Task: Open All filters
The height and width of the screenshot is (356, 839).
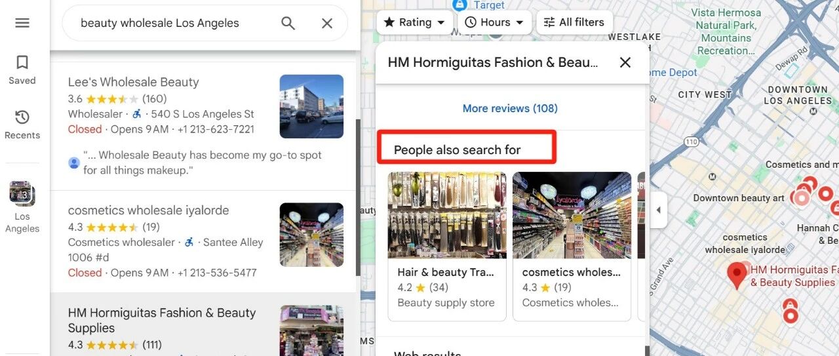Action: click(x=574, y=22)
